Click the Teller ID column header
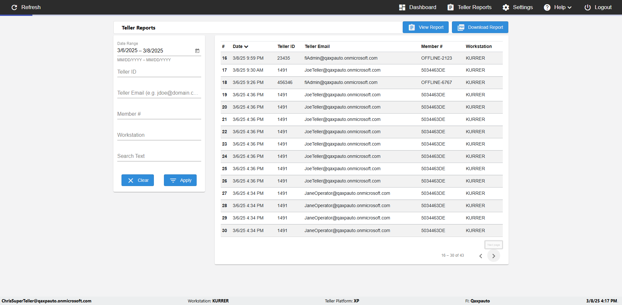622x305 pixels. [286, 46]
